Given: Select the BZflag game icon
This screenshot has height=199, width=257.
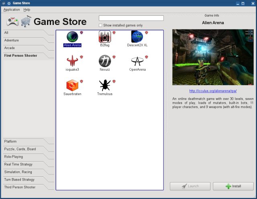Looking at the screenshot, I should point(105,37).
